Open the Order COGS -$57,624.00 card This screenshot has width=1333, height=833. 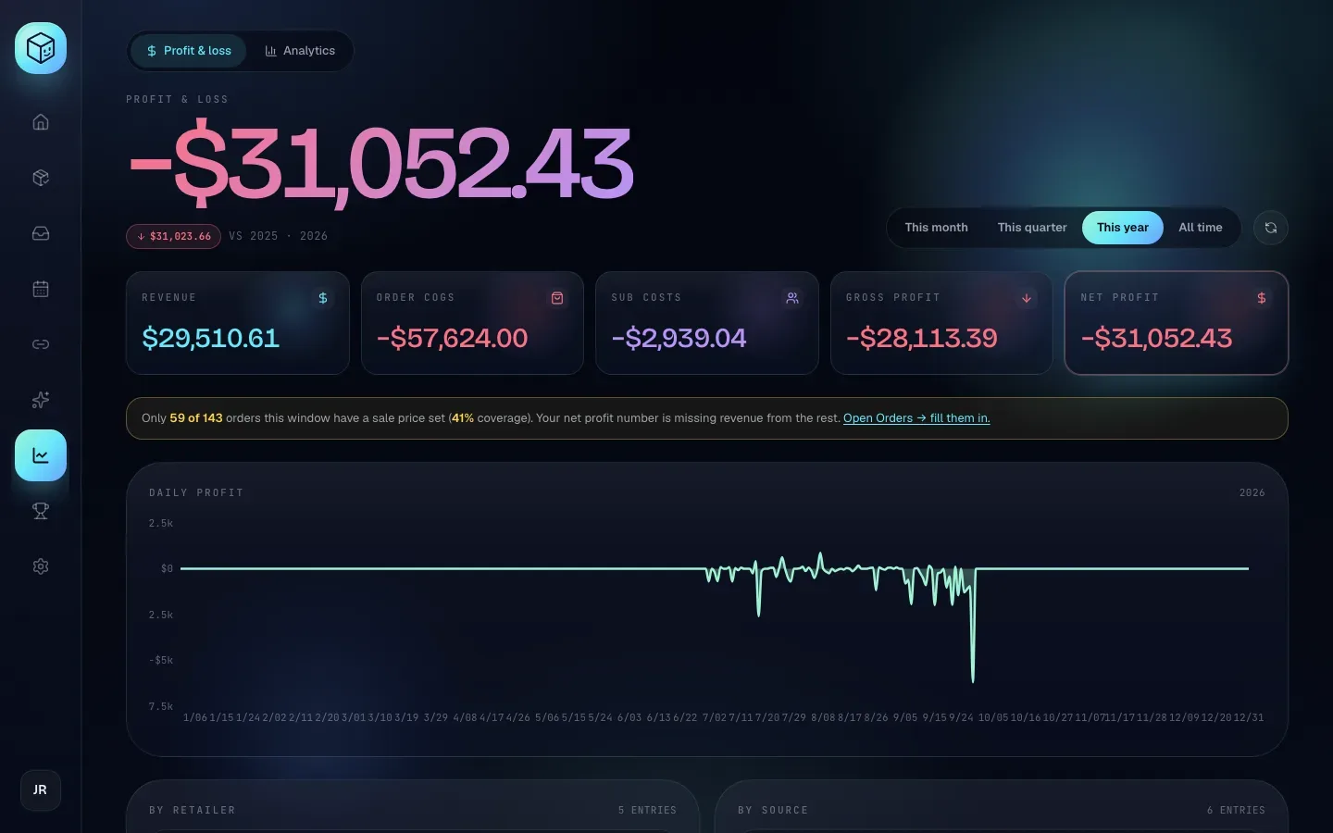pyautogui.click(x=472, y=323)
